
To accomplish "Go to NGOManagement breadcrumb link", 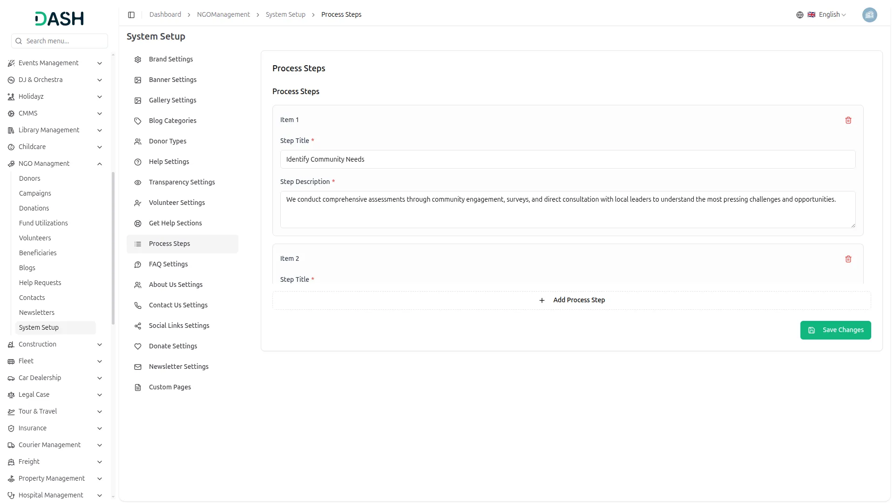I will point(223,15).
